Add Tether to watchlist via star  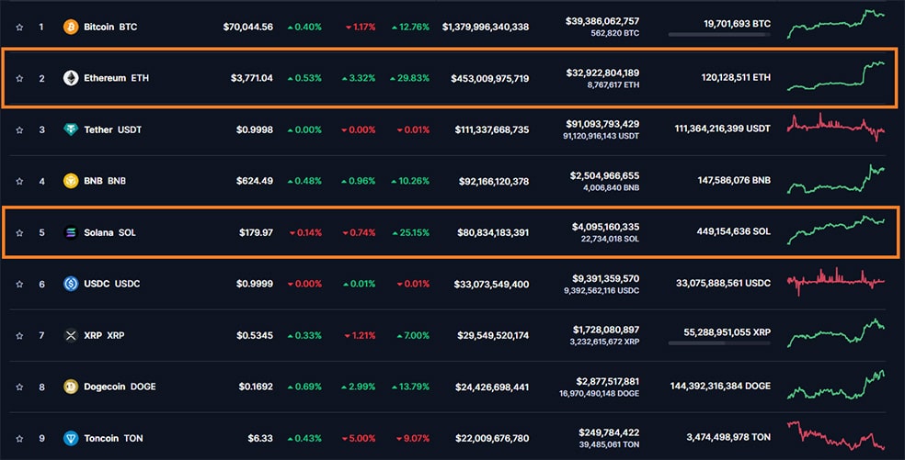pyautogui.click(x=19, y=129)
